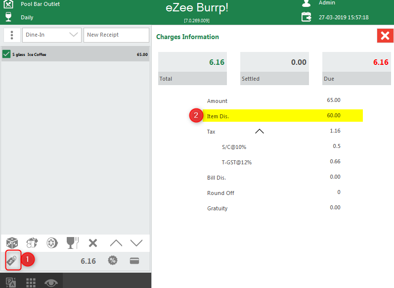Click the Daily label in header
Viewport: 394px width, 288px height.
tap(27, 17)
